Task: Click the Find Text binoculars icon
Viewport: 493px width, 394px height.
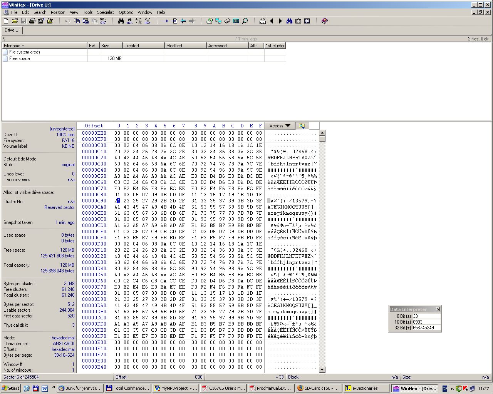Action: tap(121, 21)
